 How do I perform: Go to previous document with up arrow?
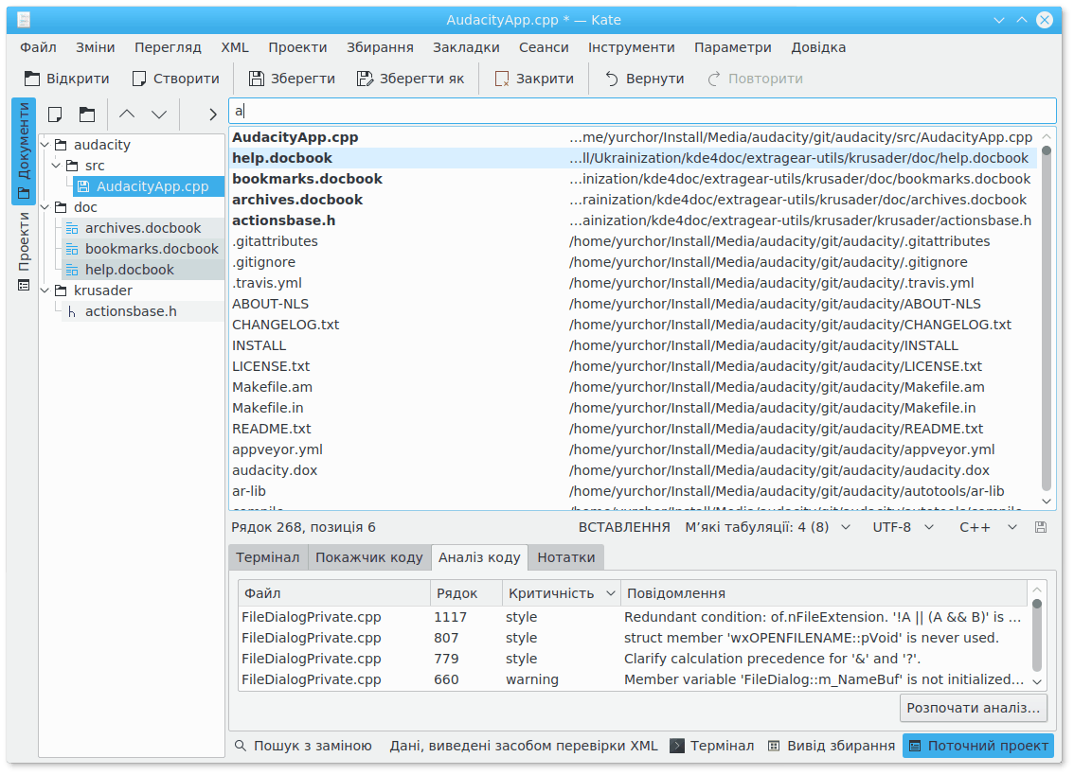click(127, 114)
